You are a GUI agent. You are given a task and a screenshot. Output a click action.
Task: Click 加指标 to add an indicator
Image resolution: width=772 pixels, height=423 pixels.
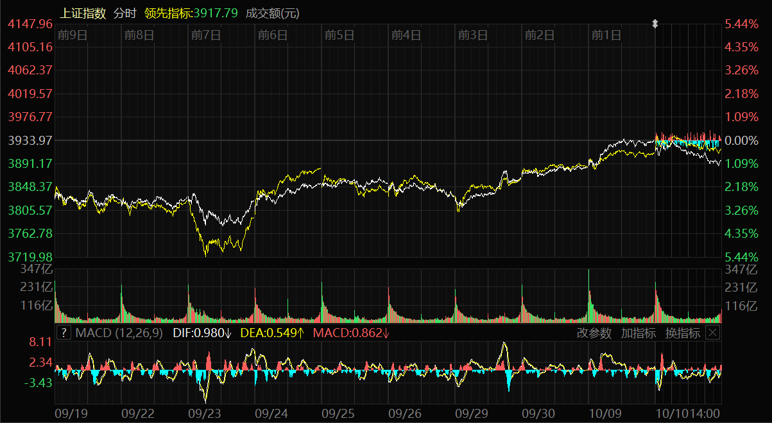638,333
